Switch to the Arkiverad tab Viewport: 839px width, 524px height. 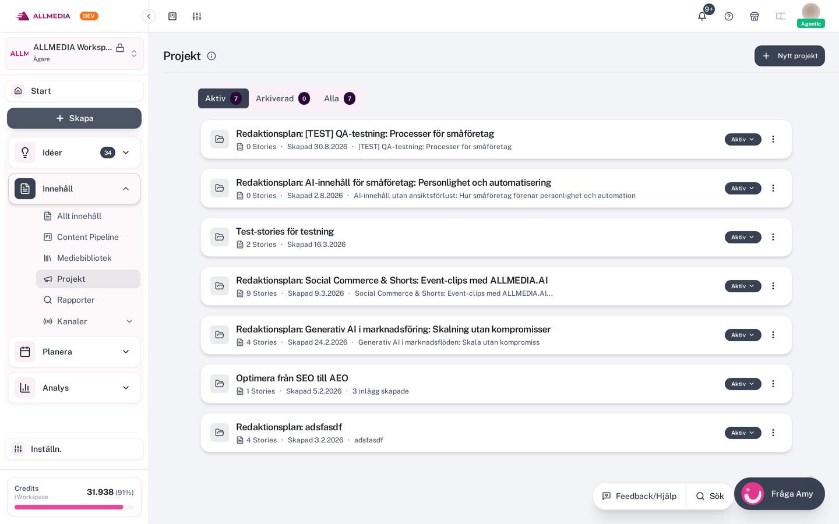[283, 98]
